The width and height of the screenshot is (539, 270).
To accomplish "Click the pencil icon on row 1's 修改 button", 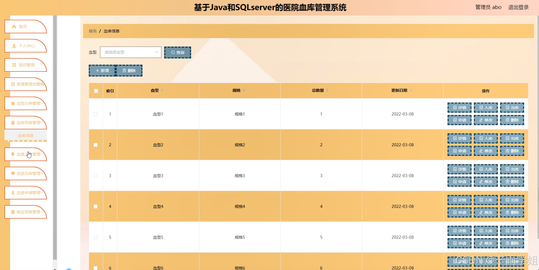I will coord(481,120).
